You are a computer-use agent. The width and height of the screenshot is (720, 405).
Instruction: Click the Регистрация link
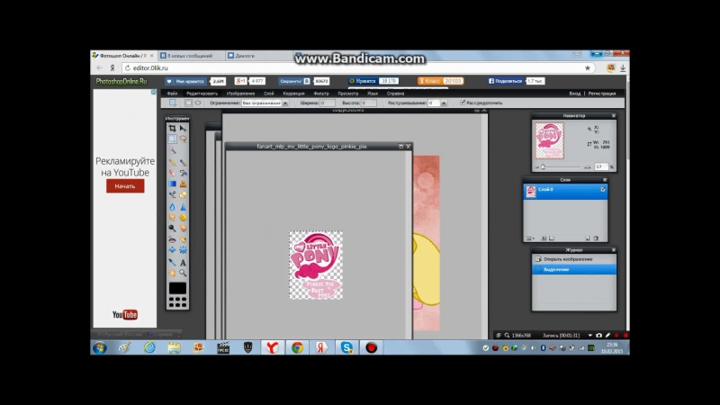point(602,94)
